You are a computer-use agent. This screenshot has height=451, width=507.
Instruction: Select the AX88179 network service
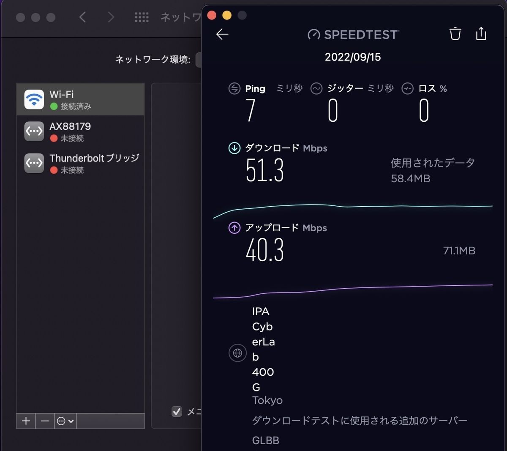pos(80,131)
